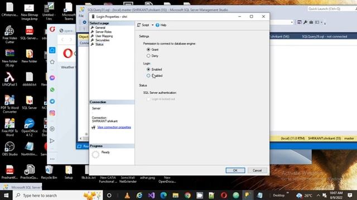The width and height of the screenshot is (357, 200).
Task: Select the first Login Enabled radio button
Action: (x=148, y=69)
